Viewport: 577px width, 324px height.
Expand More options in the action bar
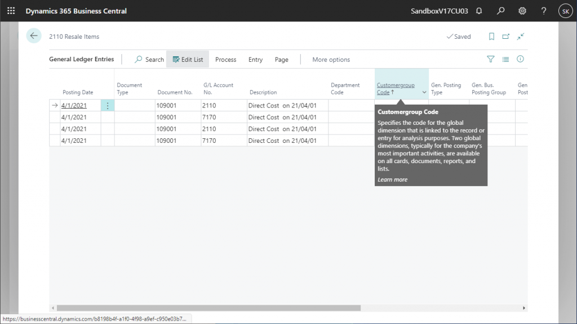(x=331, y=60)
